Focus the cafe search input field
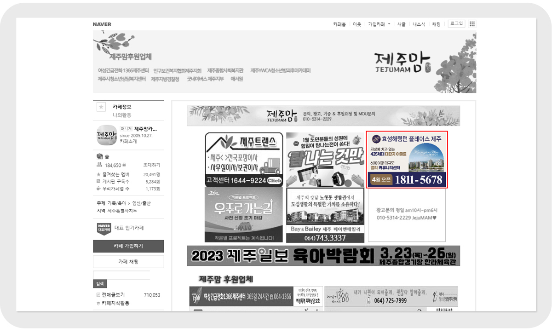The height and width of the screenshot is (333, 552). click(x=121, y=275)
